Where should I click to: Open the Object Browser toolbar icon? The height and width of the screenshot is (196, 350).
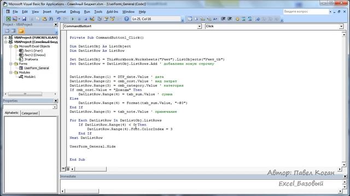point(112,19)
